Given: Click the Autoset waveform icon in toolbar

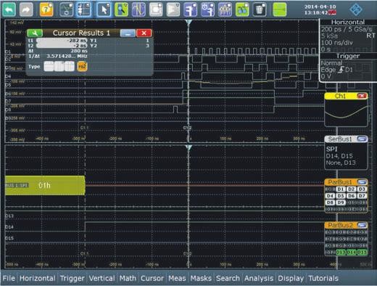Looking at the screenshot, I should point(67,9).
